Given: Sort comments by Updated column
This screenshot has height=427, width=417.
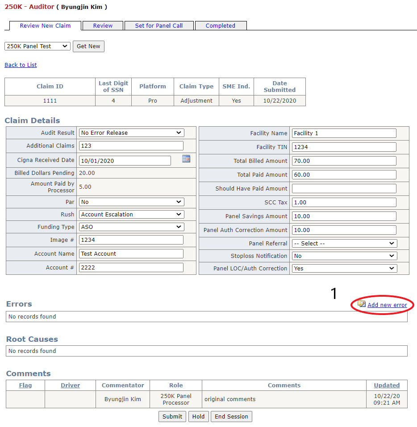Looking at the screenshot, I should pos(387,386).
